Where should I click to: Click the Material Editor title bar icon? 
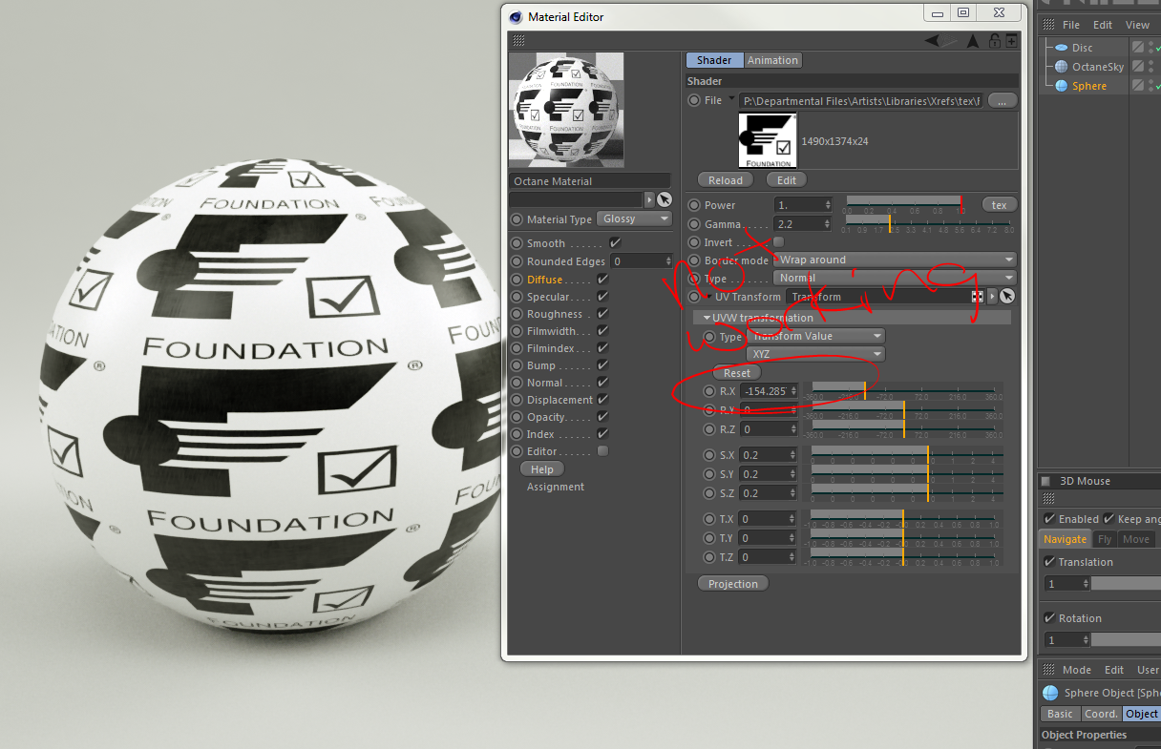[x=516, y=16]
